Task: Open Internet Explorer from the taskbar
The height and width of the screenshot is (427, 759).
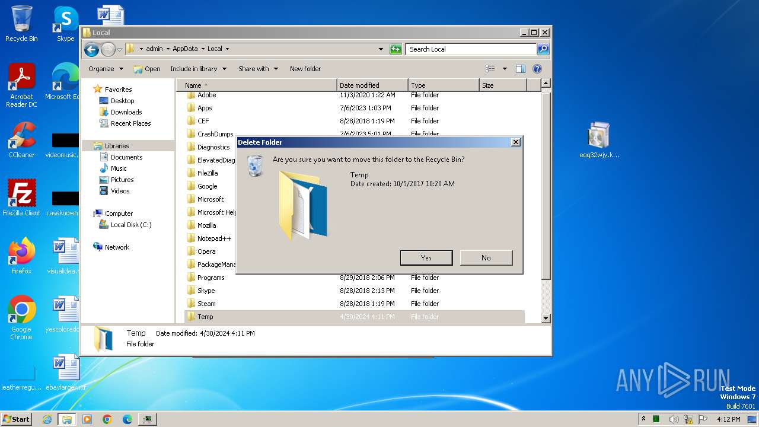Action: point(47,419)
